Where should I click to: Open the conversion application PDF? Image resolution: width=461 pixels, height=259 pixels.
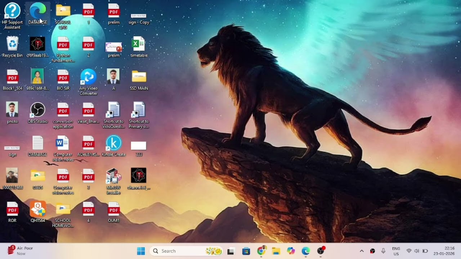tap(63, 115)
